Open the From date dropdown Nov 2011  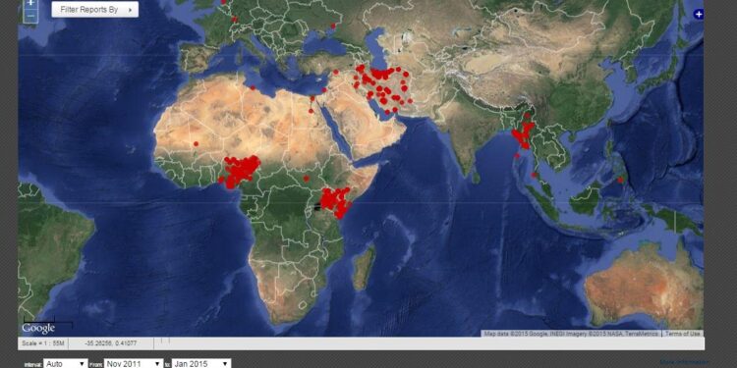coord(134,364)
